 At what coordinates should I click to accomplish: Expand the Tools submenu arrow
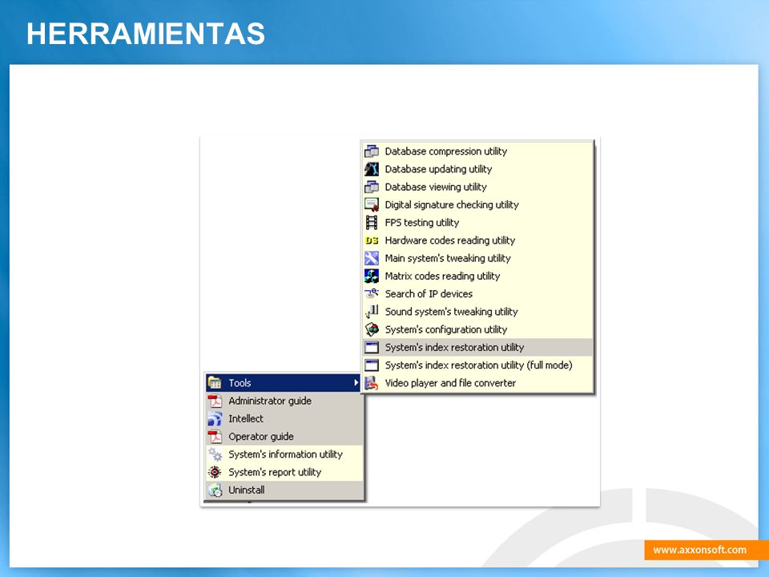tap(356, 383)
